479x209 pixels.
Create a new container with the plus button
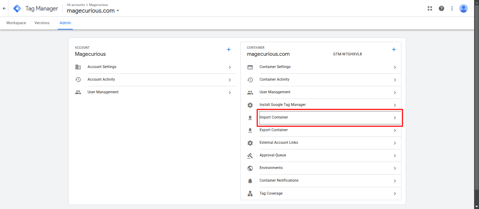tap(394, 49)
